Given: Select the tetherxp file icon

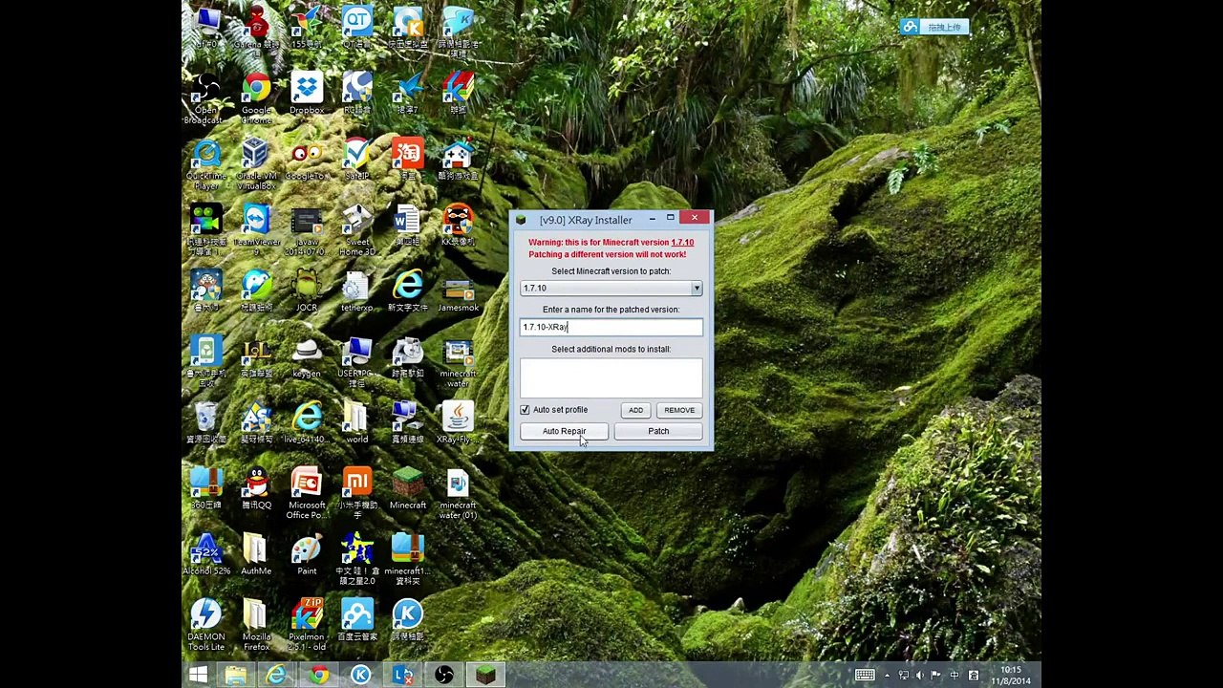Looking at the screenshot, I should pos(357,290).
